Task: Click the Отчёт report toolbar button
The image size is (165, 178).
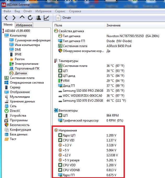Action: pos(63,18)
